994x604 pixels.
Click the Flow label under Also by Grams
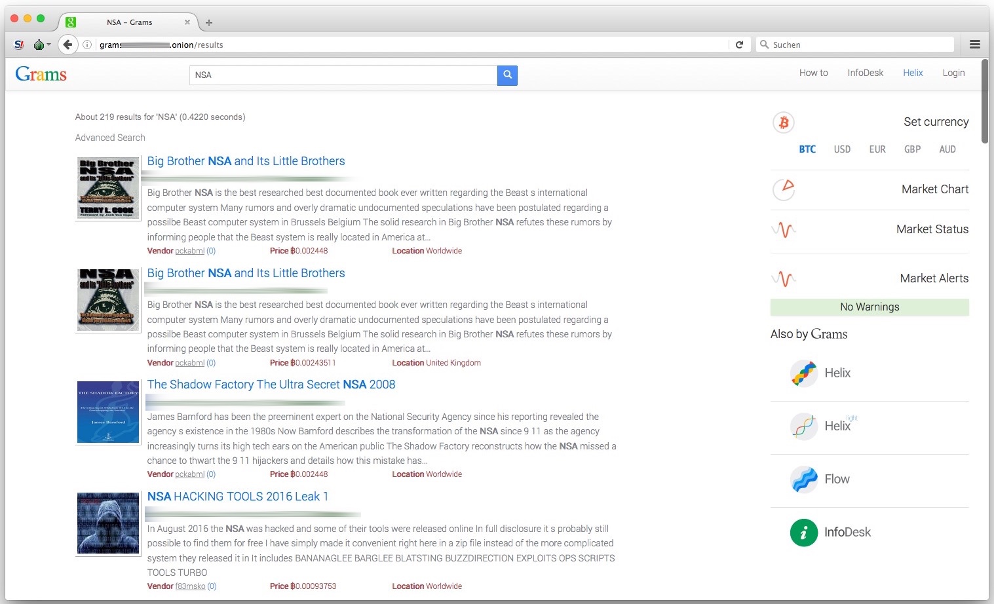pos(837,480)
